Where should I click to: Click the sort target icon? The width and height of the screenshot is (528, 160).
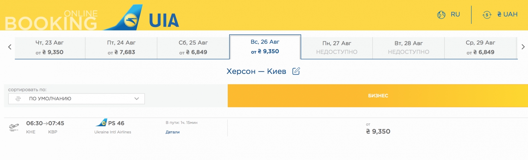18,99
